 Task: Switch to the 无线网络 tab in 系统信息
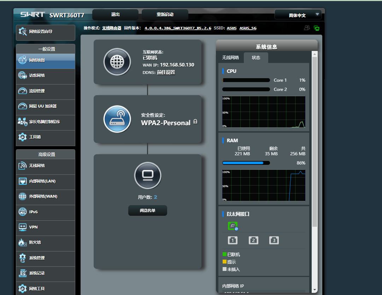click(230, 58)
